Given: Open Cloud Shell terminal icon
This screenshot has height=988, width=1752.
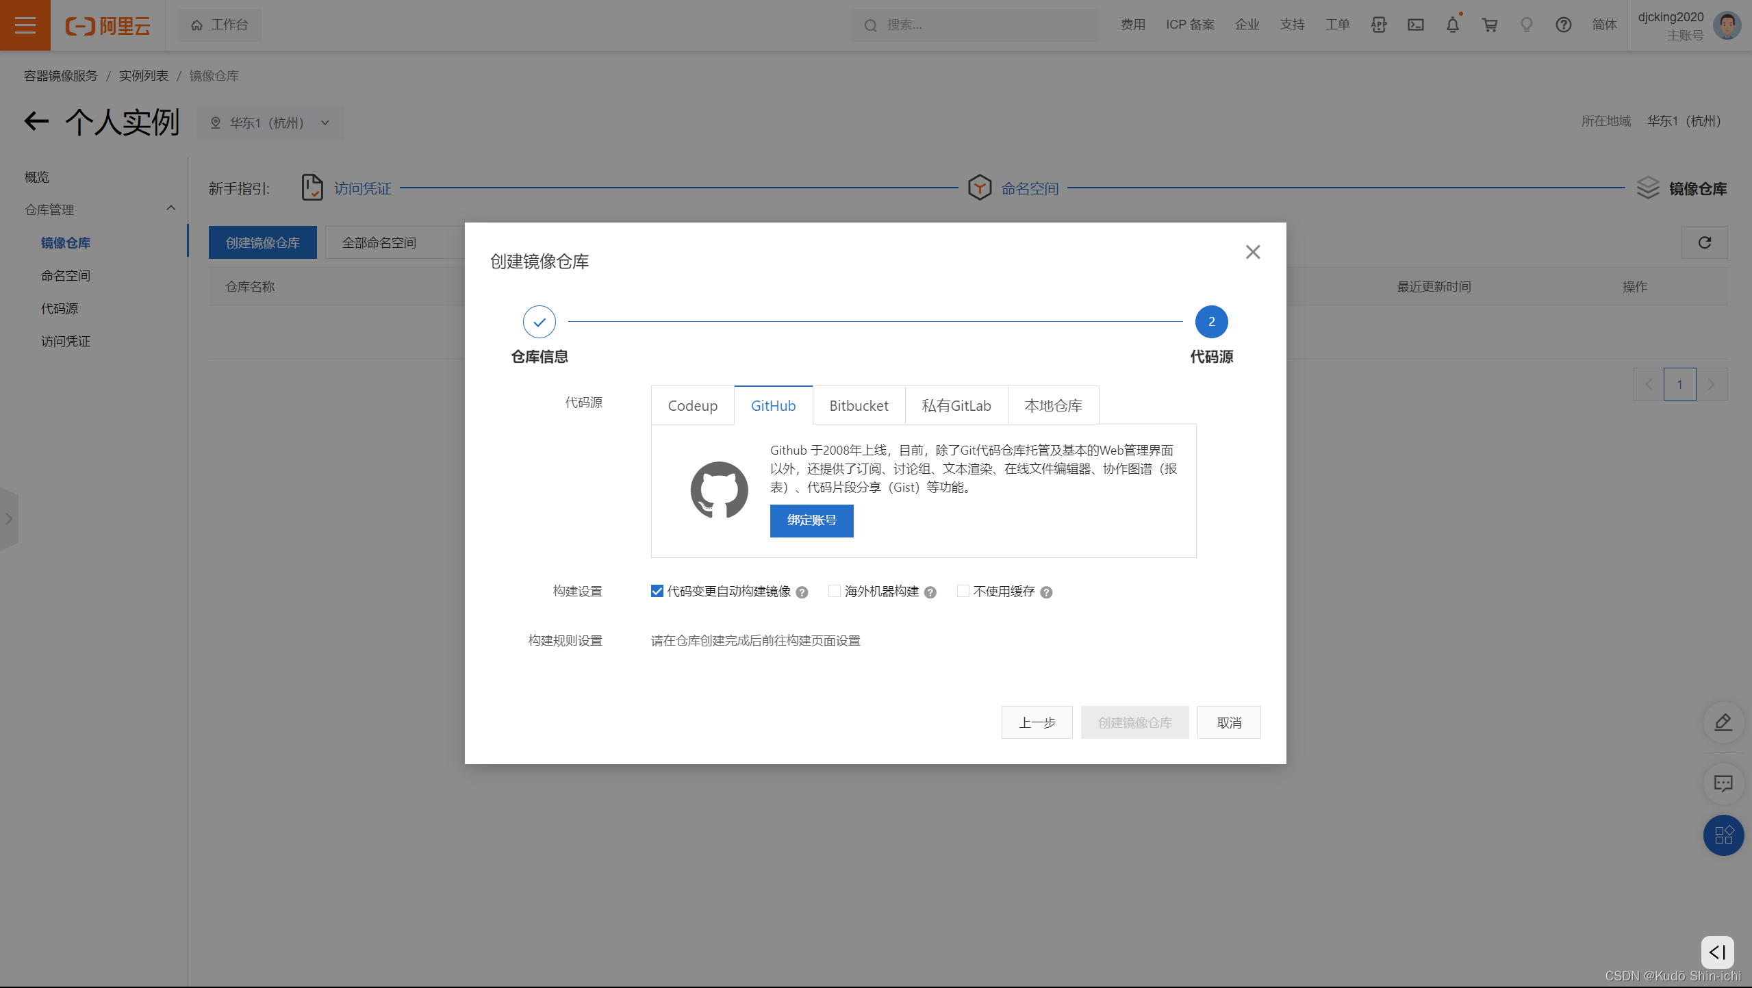Looking at the screenshot, I should click(1415, 25).
